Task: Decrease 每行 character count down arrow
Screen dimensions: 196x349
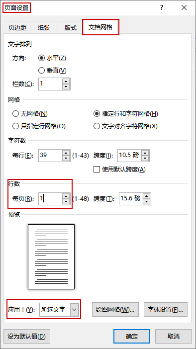Action: [66, 159]
